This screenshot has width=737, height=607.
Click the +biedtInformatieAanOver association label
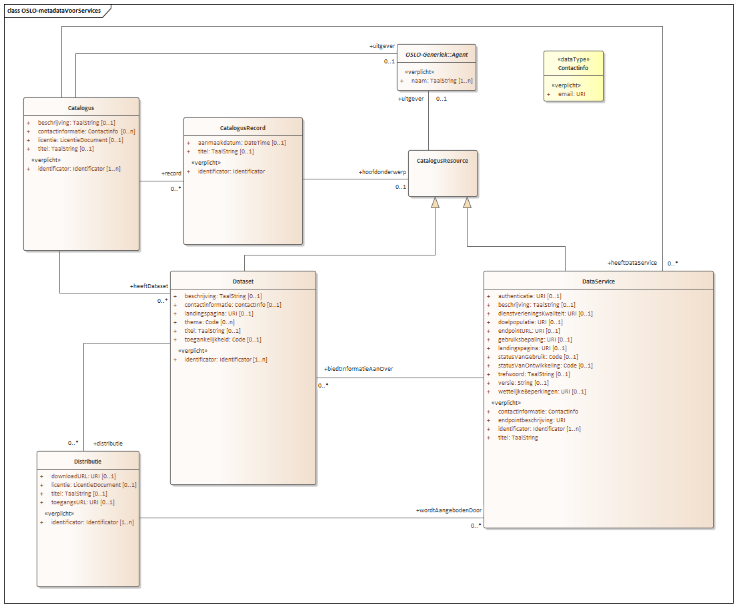[x=358, y=369]
